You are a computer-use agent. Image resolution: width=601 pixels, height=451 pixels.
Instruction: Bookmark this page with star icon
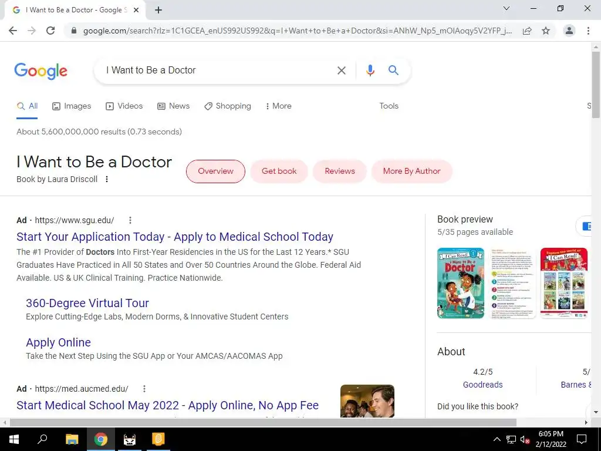(546, 31)
